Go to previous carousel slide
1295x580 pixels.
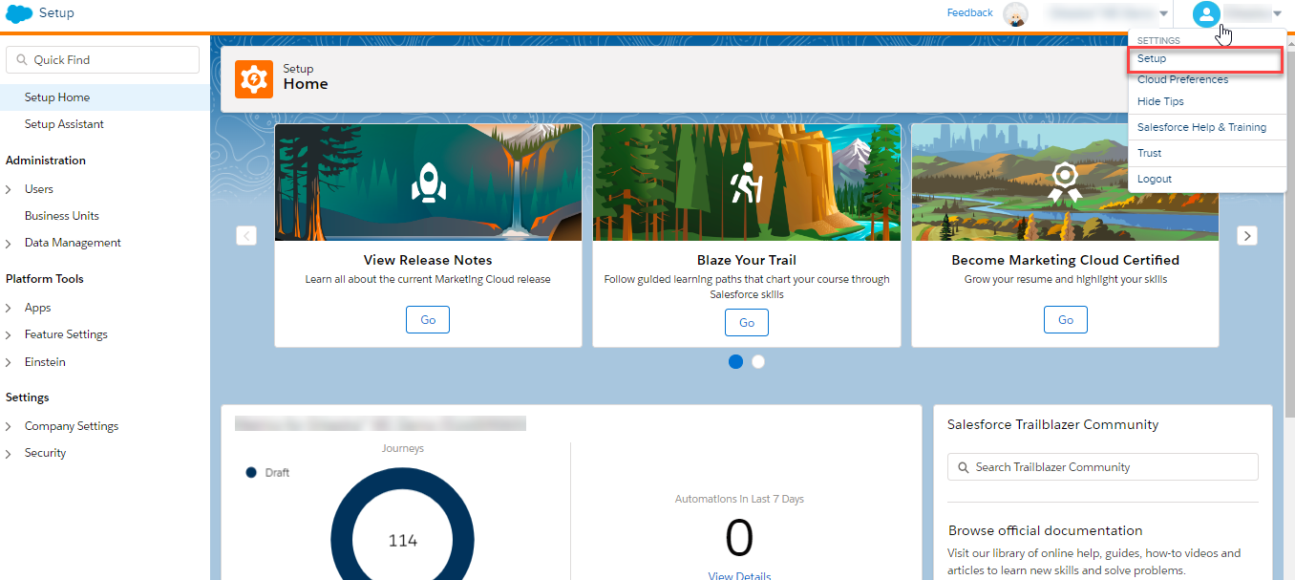(246, 235)
